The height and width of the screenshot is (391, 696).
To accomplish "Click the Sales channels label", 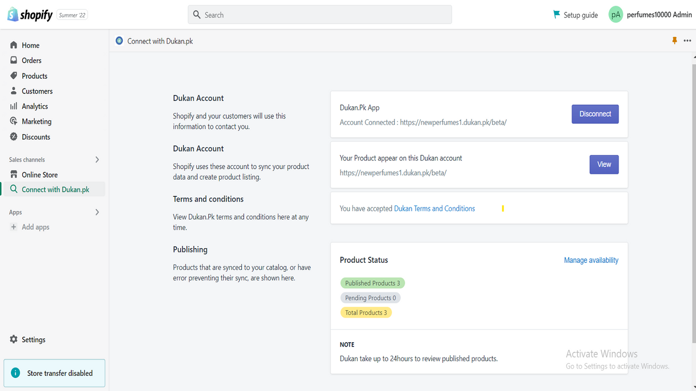I will tap(27, 160).
